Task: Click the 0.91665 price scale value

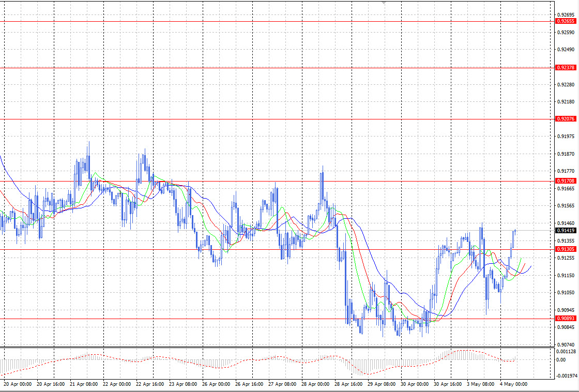Action: click(566, 188)
